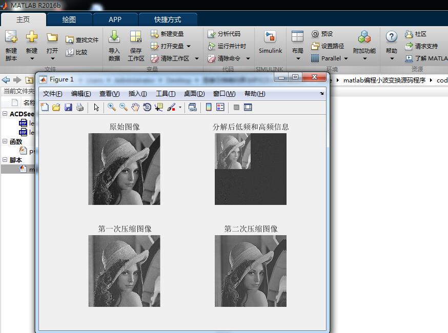The image size is (448, 333).
Task: Open 查看(V) menu in Figure 1
Action: pos(109,94)
